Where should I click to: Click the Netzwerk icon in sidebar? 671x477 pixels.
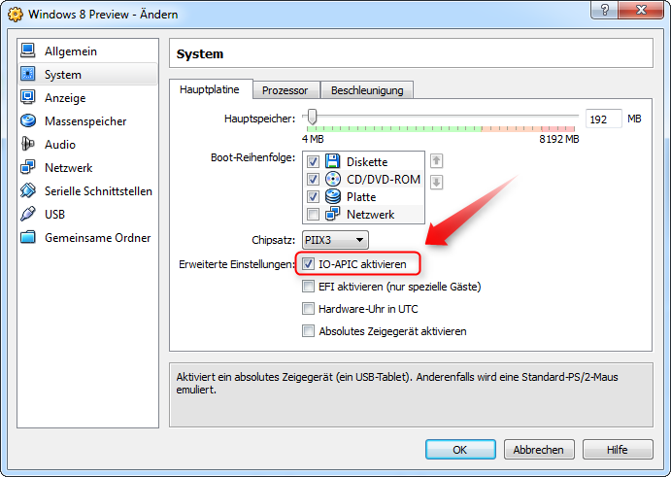click(x=28, y=167)
